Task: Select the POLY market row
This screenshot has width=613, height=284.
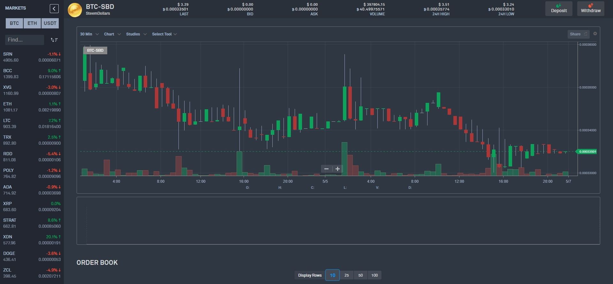Action: click(32, 173)
